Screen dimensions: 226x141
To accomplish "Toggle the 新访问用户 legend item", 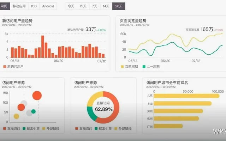I will (13, 67).
